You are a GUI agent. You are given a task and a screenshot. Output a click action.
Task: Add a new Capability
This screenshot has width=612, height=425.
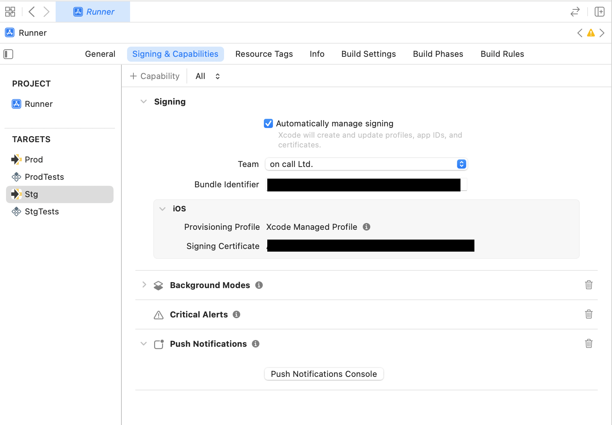pos(155,76)
